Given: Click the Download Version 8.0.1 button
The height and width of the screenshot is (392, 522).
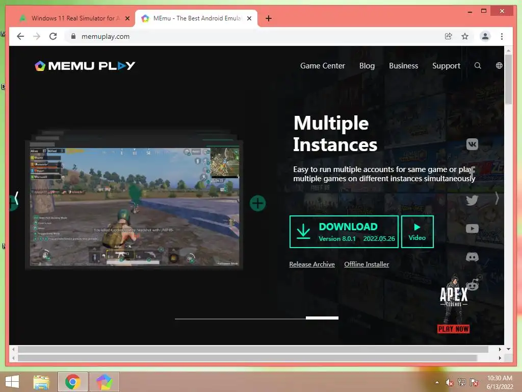Looking at the screenshot, I should [x=344, y=232].
